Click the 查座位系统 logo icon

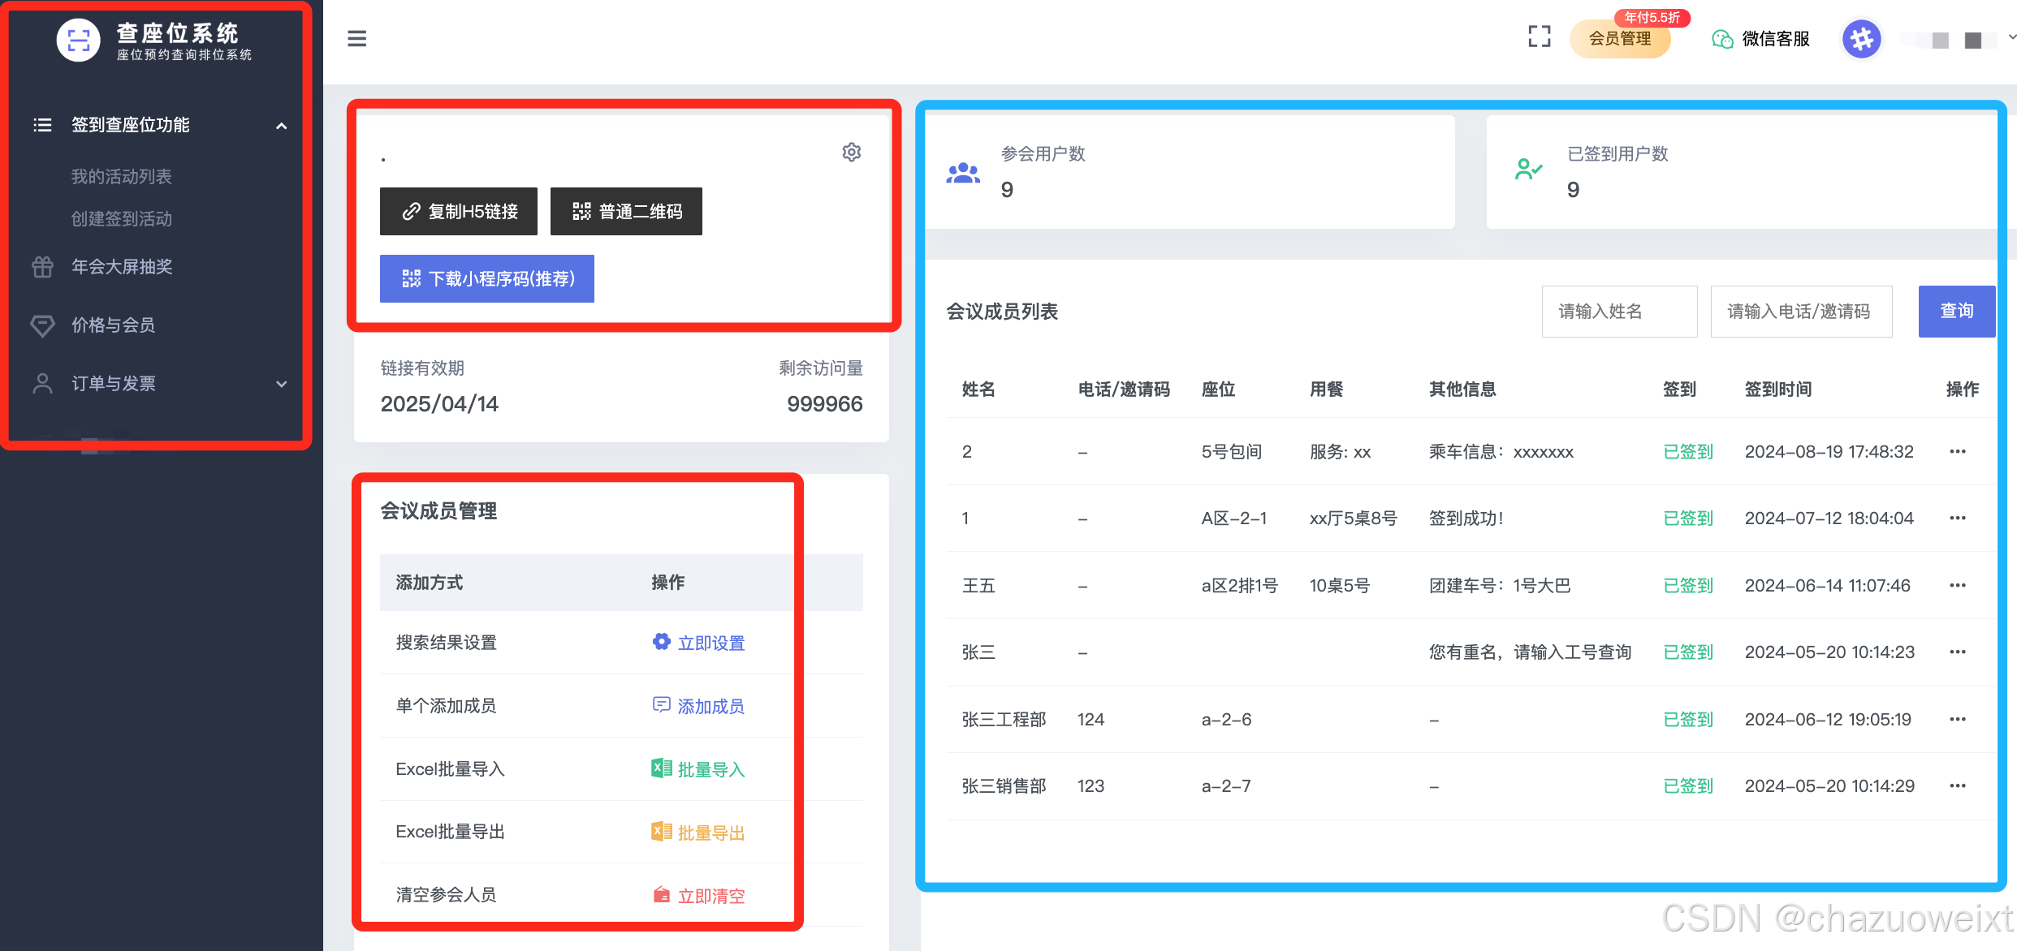coord(79,40)
